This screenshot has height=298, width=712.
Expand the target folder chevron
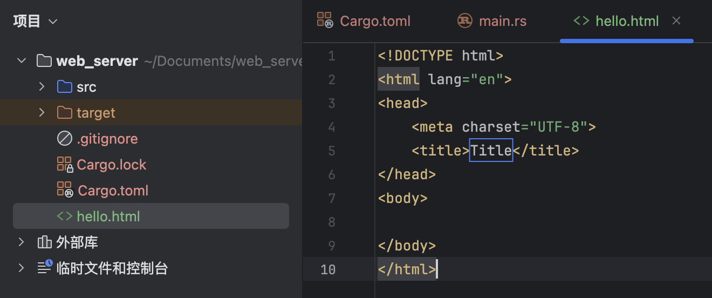coord(42,112)
